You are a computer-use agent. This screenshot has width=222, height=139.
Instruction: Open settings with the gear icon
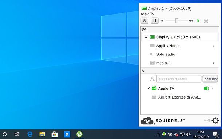tap(215, 121)
